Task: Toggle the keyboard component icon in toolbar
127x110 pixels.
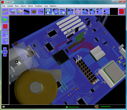Action: (x=5, y=12)
